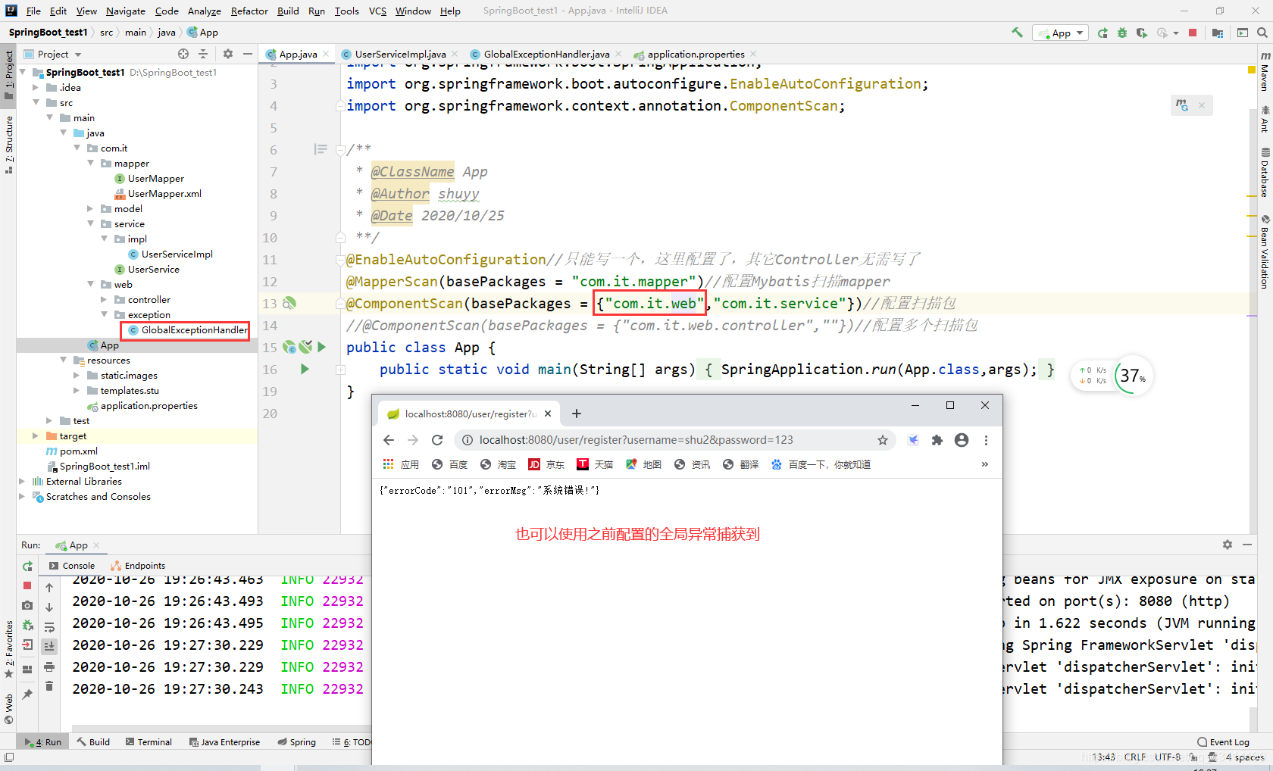Image resolution: width=1273 pixels, height=771 pixels.
Task: Rerun App in the Run panel
Action: pos(27,567)
